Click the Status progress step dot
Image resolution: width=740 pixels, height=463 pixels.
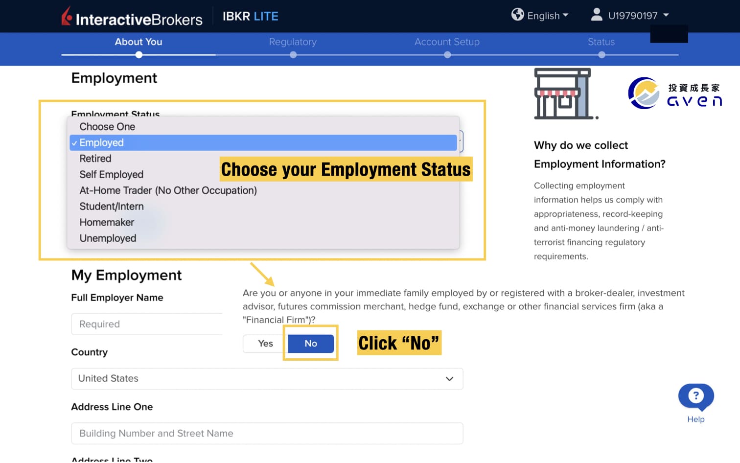point(601,55)
